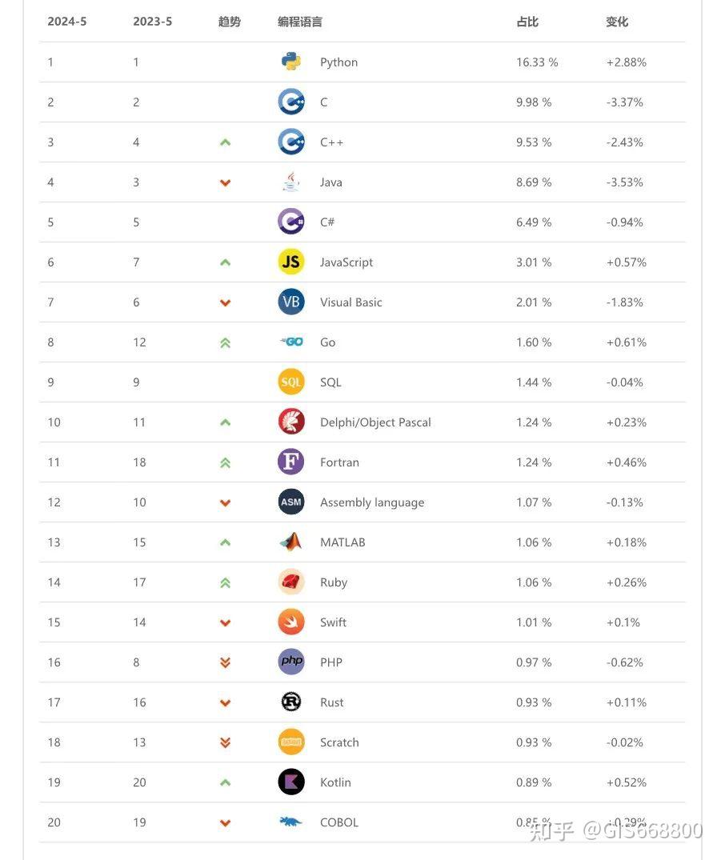This screenshot has width=721, height=860.
Task: Click the Rust gear logo
Action: point(291,702)
